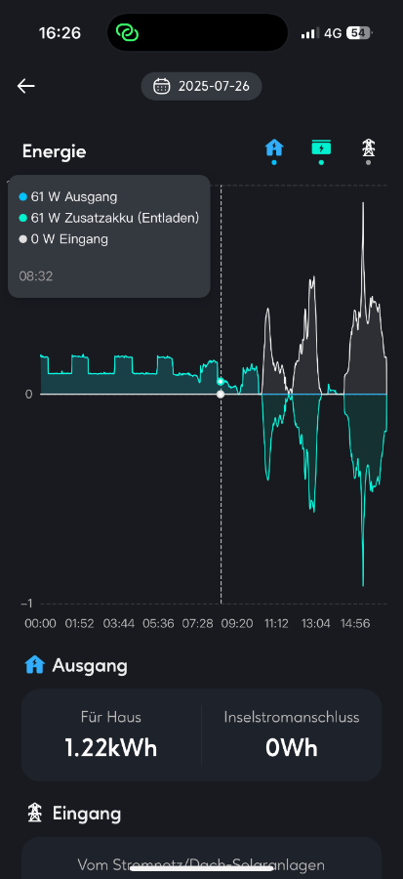Tap the green link icon in status island
The image size is (403, 879).
[127, 33]
